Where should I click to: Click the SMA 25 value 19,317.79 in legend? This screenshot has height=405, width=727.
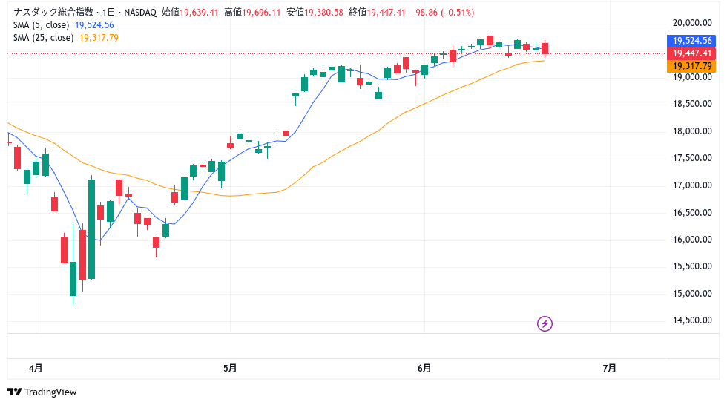(x=99, y=38)
